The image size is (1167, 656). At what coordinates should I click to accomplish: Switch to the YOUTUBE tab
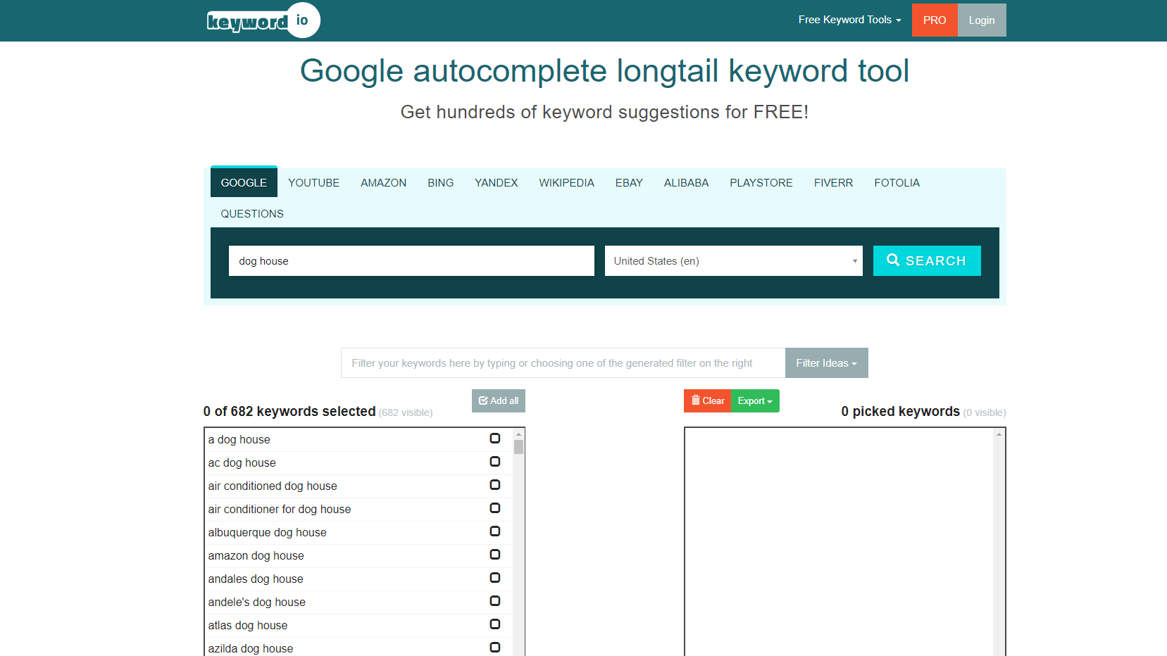pos(313,182)
